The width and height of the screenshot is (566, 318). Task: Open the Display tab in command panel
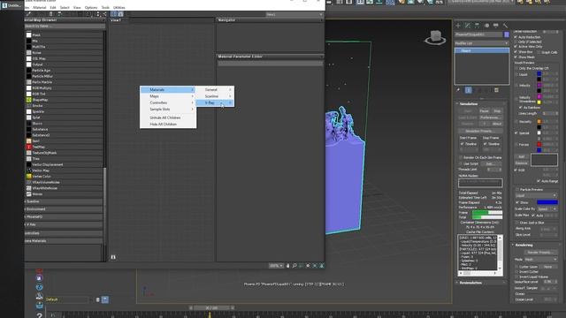click(496, 26)
